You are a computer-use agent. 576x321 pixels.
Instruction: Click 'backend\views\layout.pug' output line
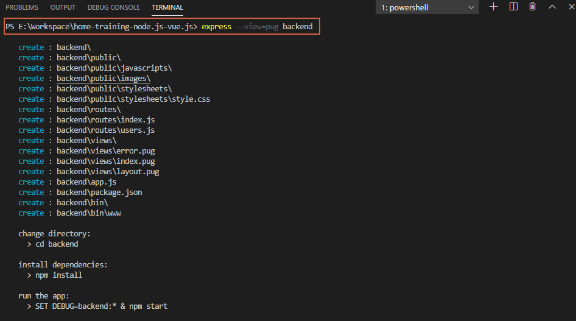pos(108,172)
